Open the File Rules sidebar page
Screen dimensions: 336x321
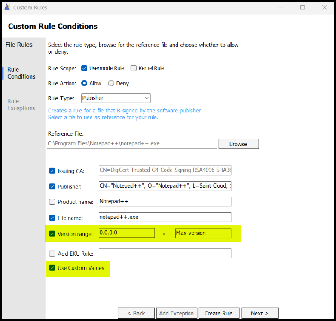(19, 45)
